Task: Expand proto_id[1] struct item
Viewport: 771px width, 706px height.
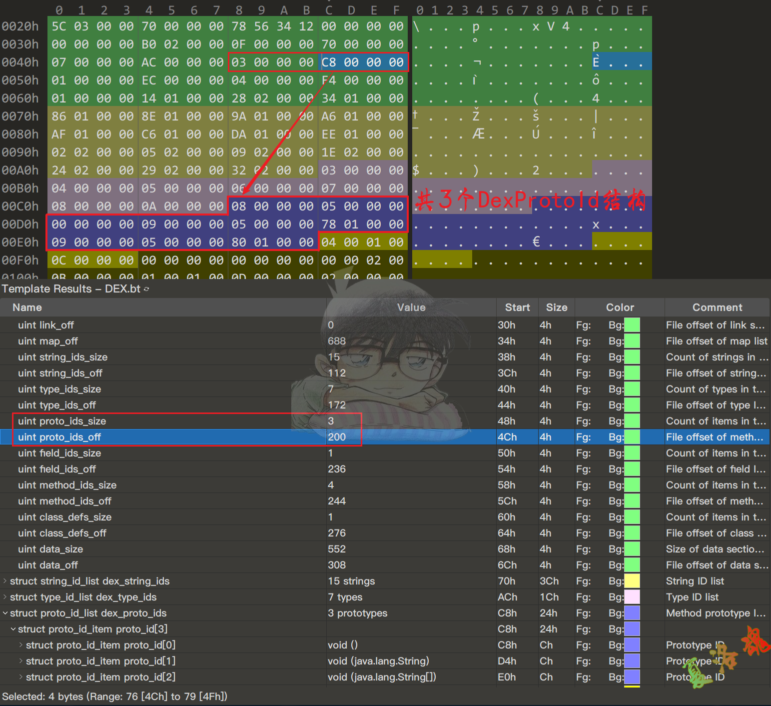Action: [x=21, y=661]
